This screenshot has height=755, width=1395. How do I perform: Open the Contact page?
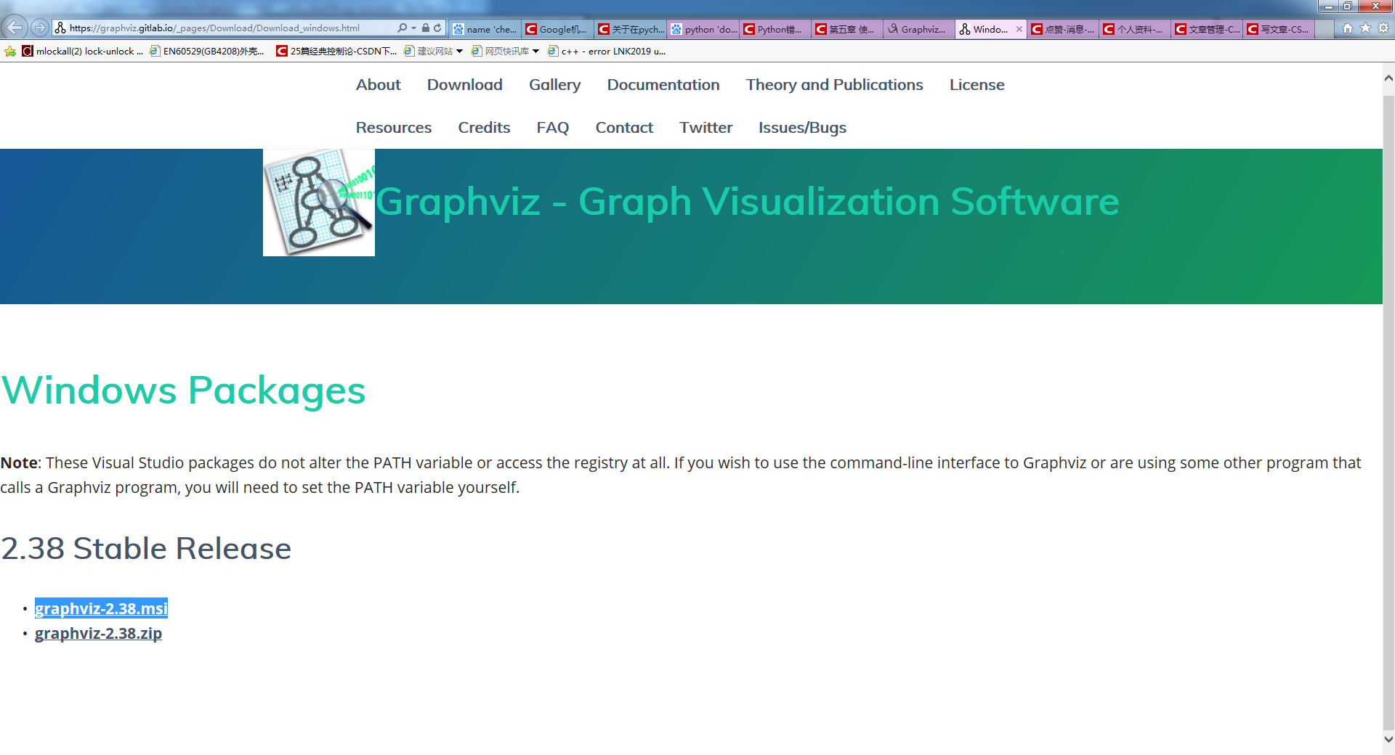coord(625,127)
